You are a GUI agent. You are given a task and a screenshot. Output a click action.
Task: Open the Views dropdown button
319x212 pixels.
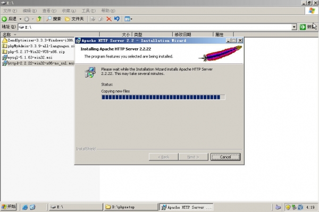point(128,19)
